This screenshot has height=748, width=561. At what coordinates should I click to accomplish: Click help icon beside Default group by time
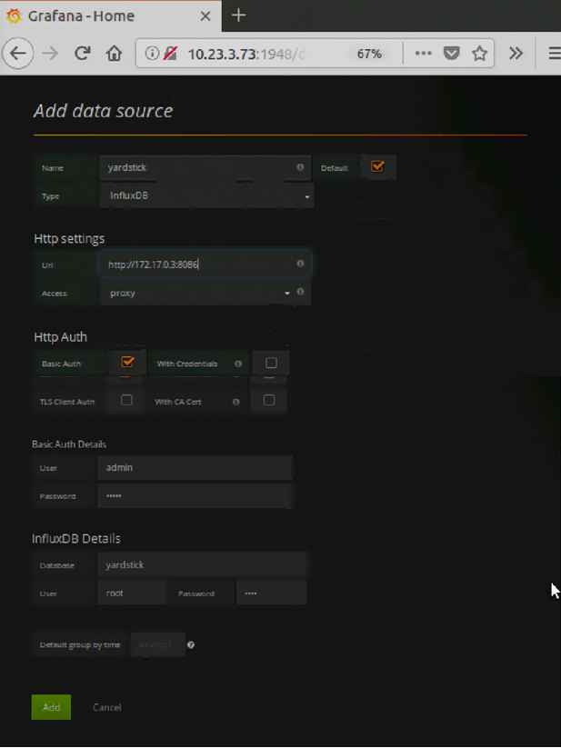(x=191, y=645)
